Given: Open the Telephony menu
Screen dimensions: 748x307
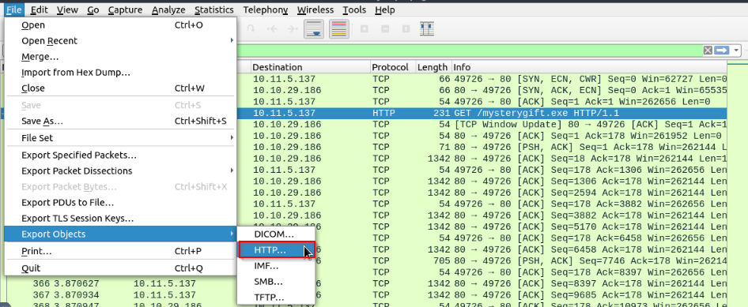Looking at the screenshot, I should point(265,9).
